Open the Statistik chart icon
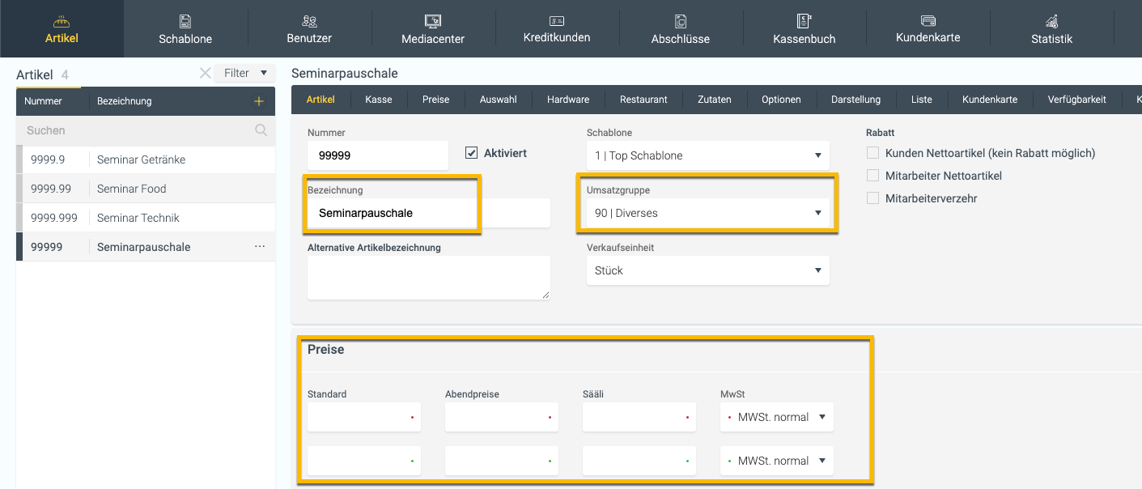The image size is (1142, 489). pyautogui.click(x=1051, y=22)
